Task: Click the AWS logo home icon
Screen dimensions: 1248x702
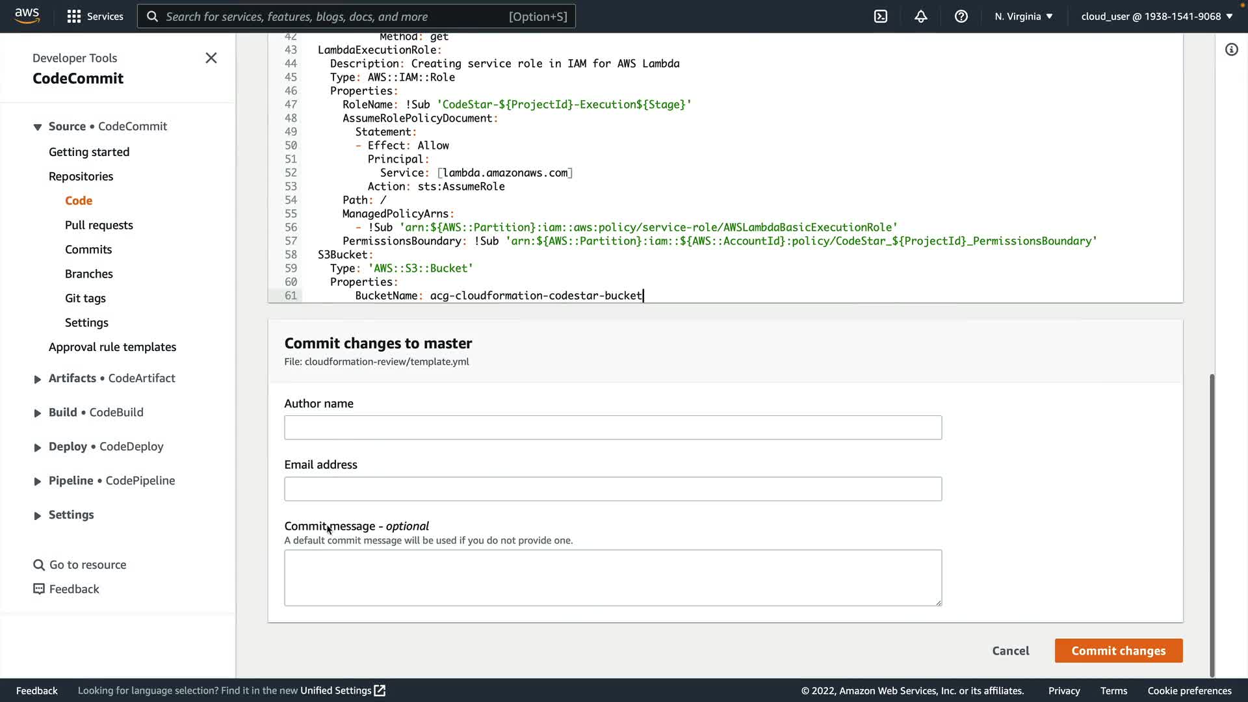Action: click(x=27, y=16)
